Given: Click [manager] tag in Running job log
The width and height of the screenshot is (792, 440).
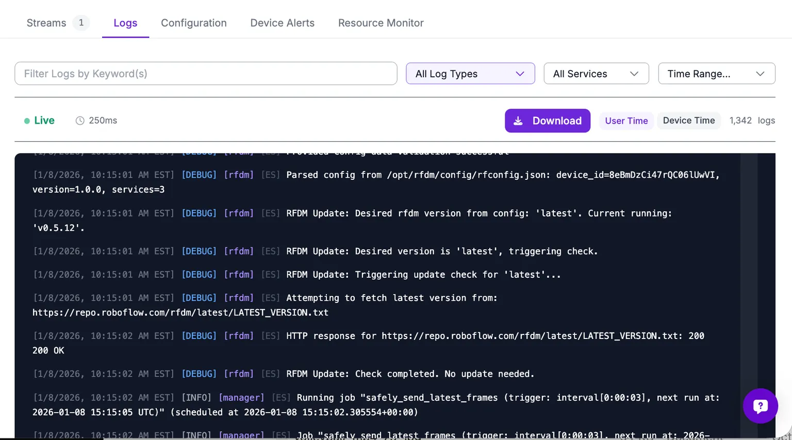Looking at the screenshot, I should click(241, 398).
